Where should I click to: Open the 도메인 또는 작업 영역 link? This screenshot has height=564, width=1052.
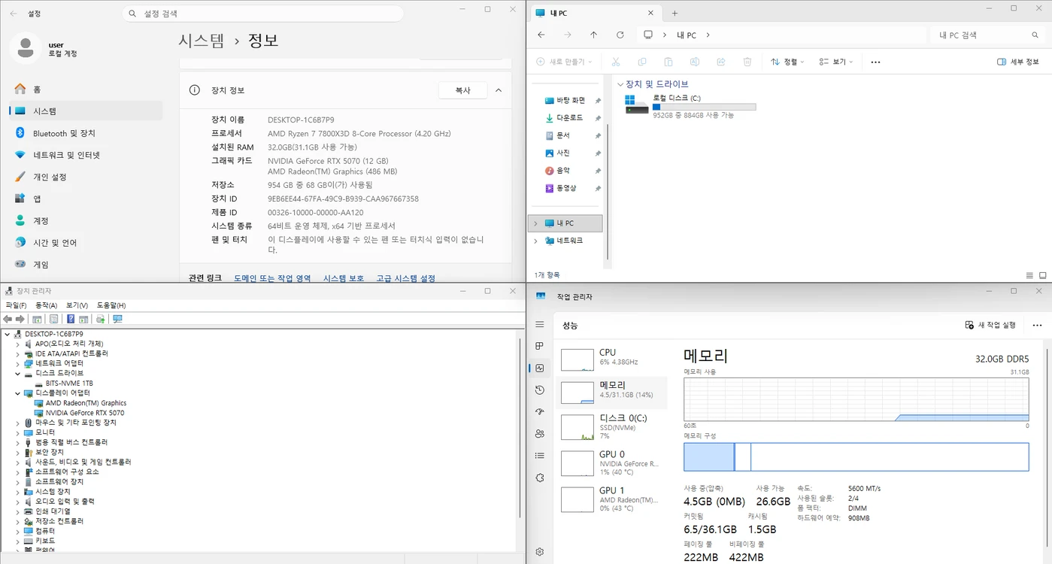pos(272,278)
